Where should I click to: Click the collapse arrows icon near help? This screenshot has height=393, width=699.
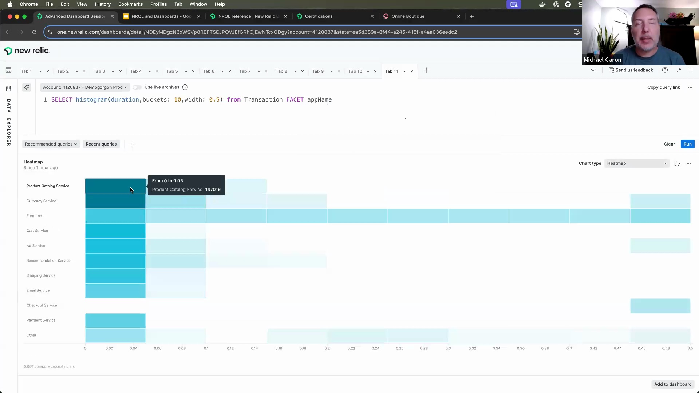click(x=678, y=70)
